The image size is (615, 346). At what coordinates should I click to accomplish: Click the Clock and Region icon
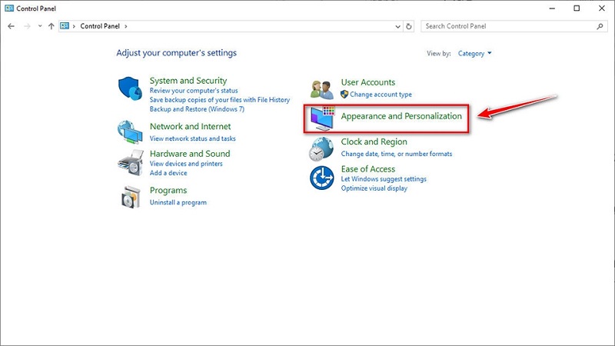[x=322, y=148]
